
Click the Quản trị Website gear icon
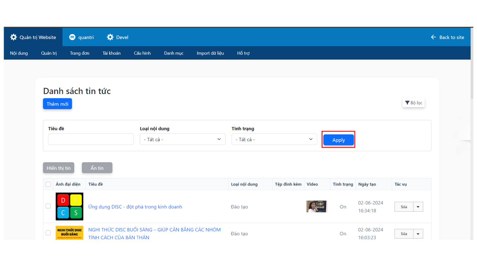tap(14, 37)
